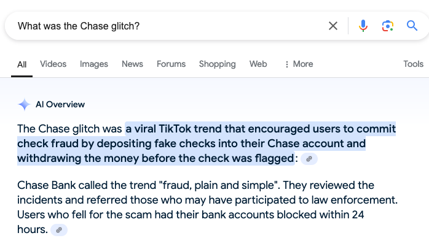Click the AI Overview sparkle icon
This screenshot has width=429, height=249.
pyautogui.click(x=24, y=105)
